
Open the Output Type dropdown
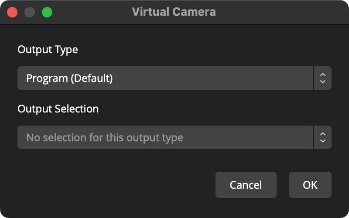174,78
